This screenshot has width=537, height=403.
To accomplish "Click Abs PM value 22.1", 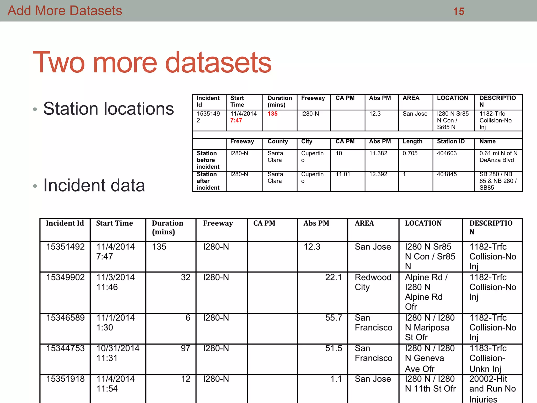I will tap(334, 277).
